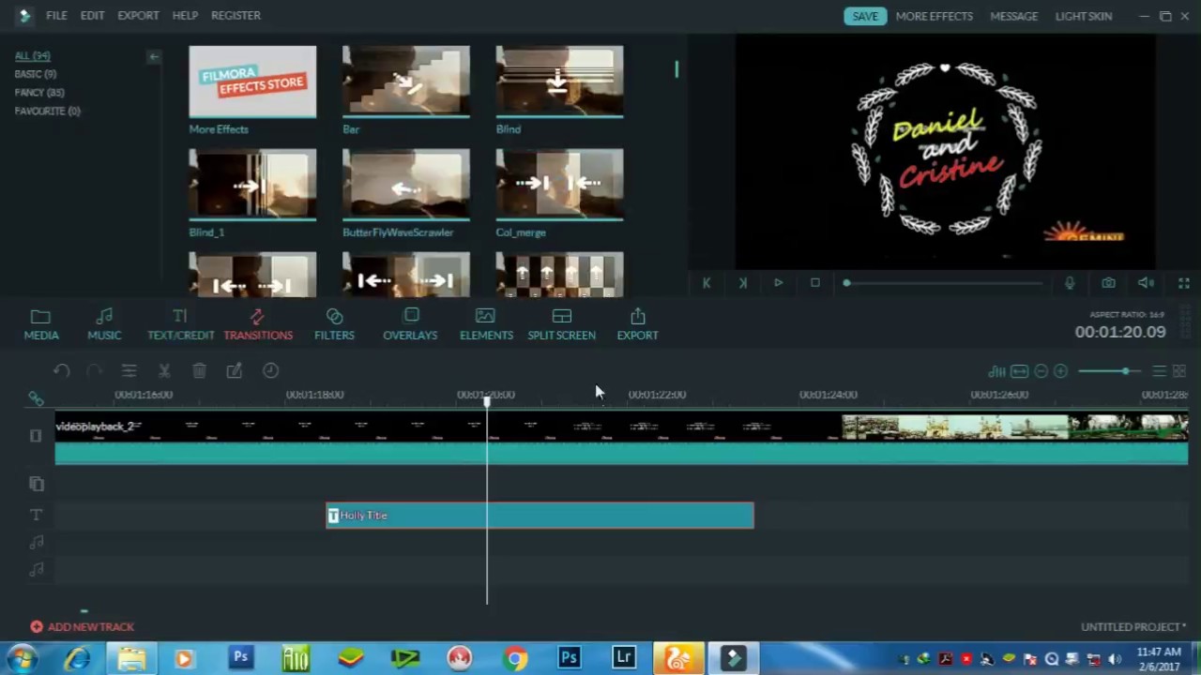Switch to timeline list view
Viewport: 1201px width, 675px height.
[1160, 371]
